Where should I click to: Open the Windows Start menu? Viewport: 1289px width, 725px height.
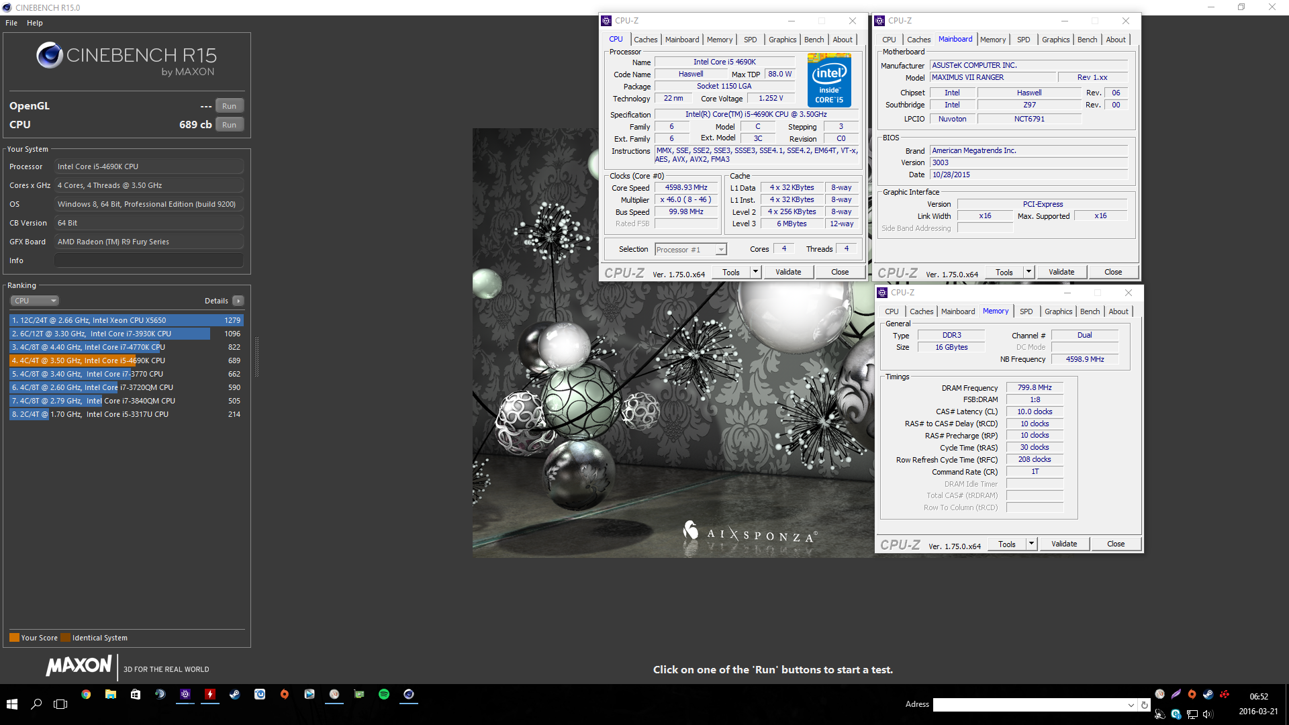tap(12, 704)
